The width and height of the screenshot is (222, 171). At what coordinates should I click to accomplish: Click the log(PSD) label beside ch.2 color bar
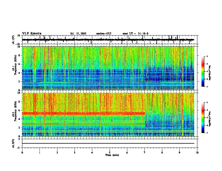[x=210, y=119]
